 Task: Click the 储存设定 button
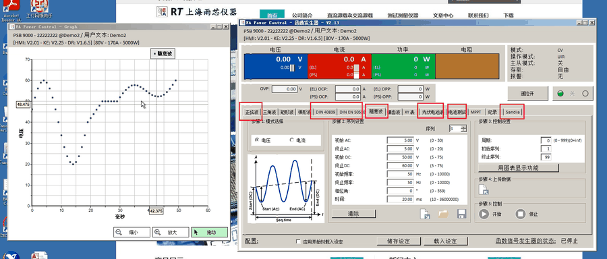(399, 241)
